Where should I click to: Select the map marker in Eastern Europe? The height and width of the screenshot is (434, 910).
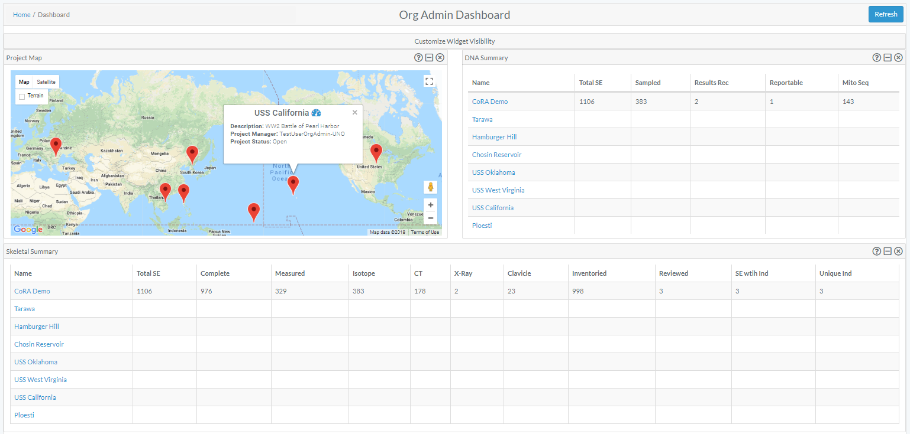pyautogui.click(x=56, y=147)
